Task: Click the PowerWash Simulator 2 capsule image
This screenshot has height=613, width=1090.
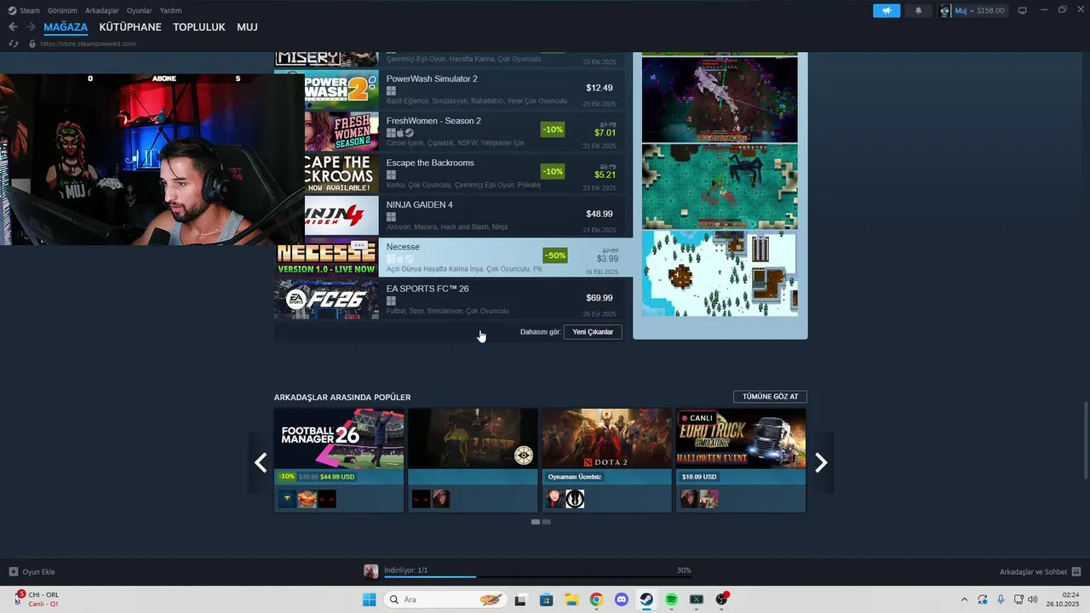Action: click(341, 89)
